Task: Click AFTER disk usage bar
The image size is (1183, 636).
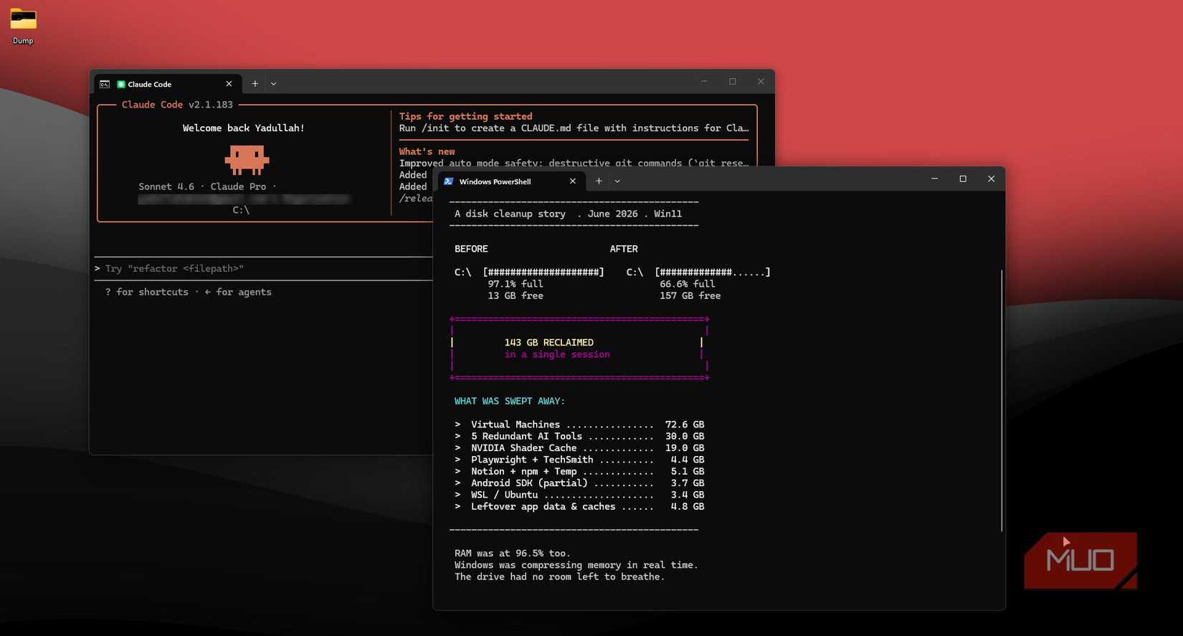Action: (713, 272)
